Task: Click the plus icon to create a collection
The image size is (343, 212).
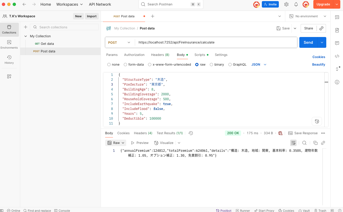Action: [x=26, y=27]
